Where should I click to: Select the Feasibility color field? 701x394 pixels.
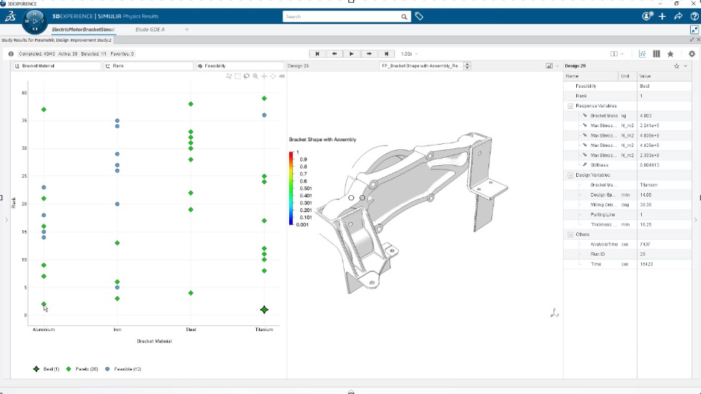pyautogui.click(x=240, y=66)
